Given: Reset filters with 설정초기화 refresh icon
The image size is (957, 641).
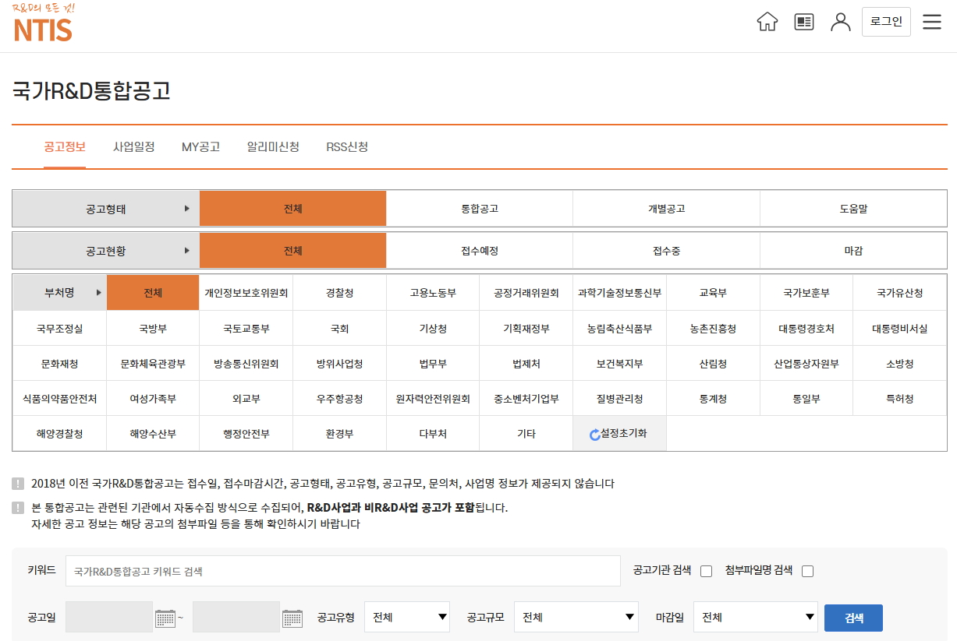Looking at the screenshot, I should pos(595,435).
